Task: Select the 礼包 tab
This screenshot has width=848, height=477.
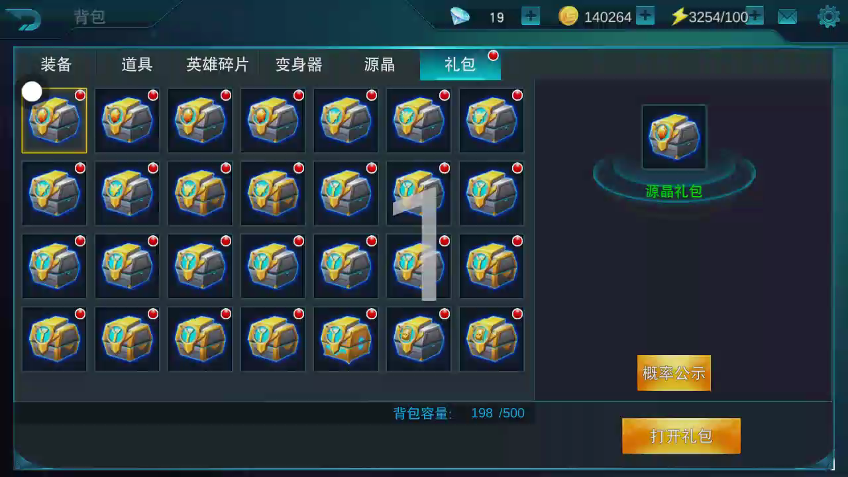Action: click(460, 64)
